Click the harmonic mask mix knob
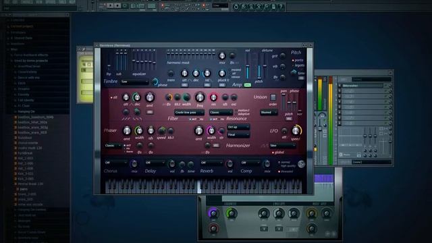 click(222, 56)
